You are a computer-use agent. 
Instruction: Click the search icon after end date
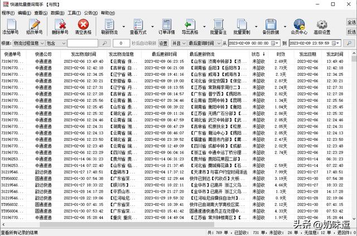tap(349, 43)
